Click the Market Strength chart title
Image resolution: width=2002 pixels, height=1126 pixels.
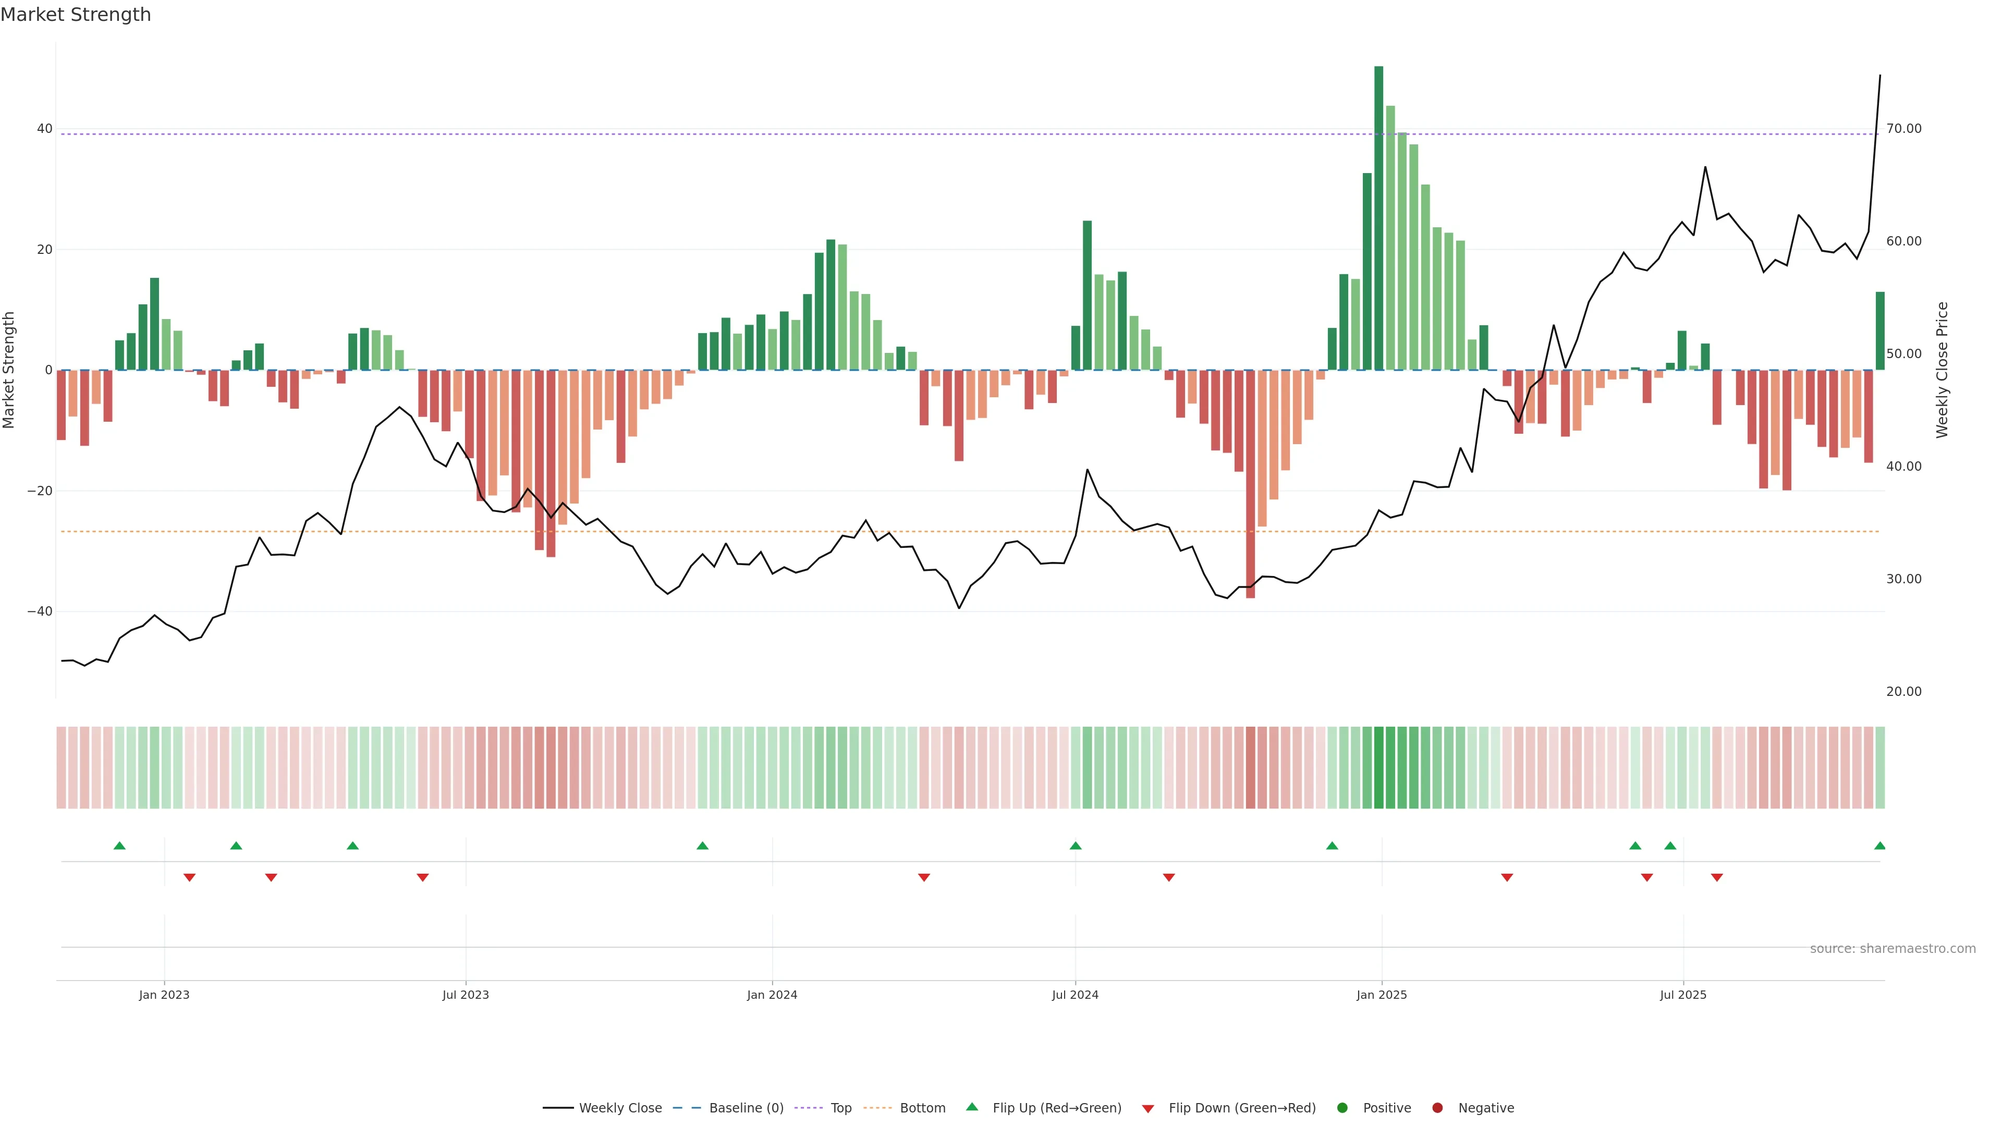pyautogui.click(x=76, y=15)
